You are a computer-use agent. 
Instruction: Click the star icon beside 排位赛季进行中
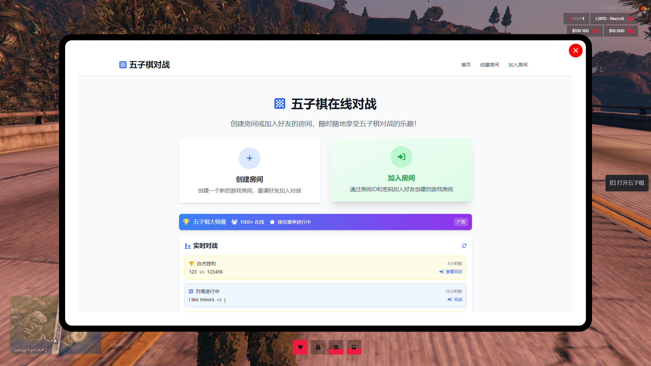pos(272,222)
